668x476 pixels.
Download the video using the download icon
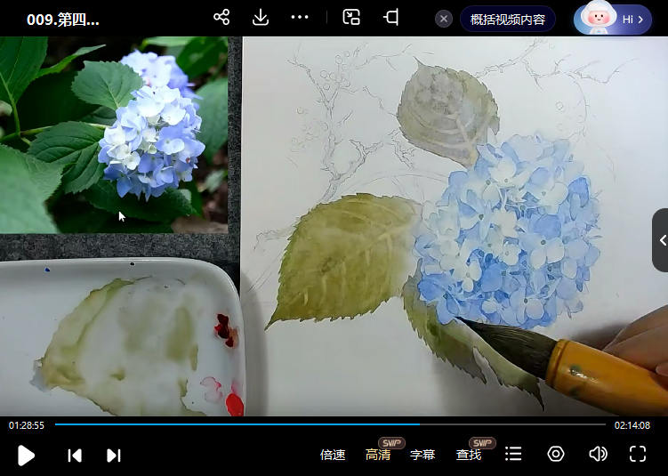261,18
